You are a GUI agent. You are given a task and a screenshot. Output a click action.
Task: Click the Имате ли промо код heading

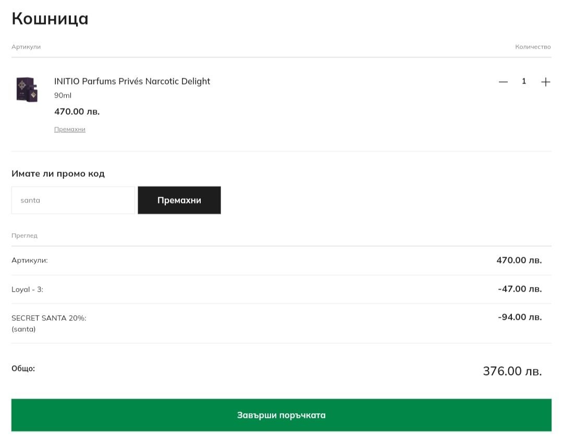58,174
